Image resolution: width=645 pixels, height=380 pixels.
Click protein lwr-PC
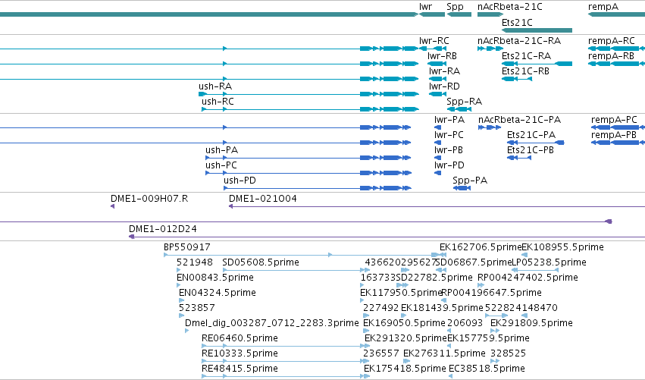449,135
